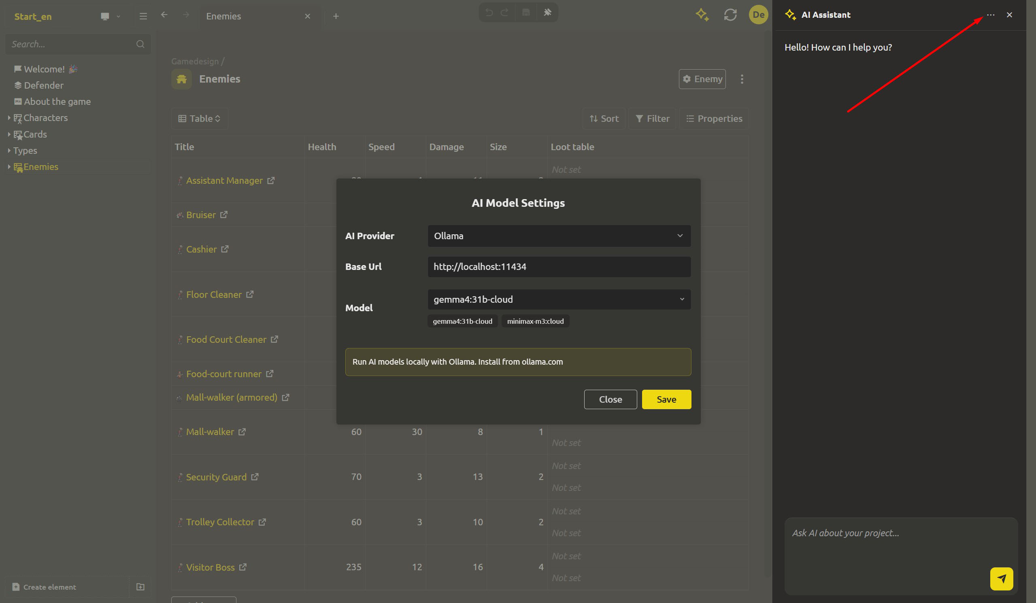1036x603 pixels.
Task: Open the AI Provider dropdown
Action: click(559, 236)
